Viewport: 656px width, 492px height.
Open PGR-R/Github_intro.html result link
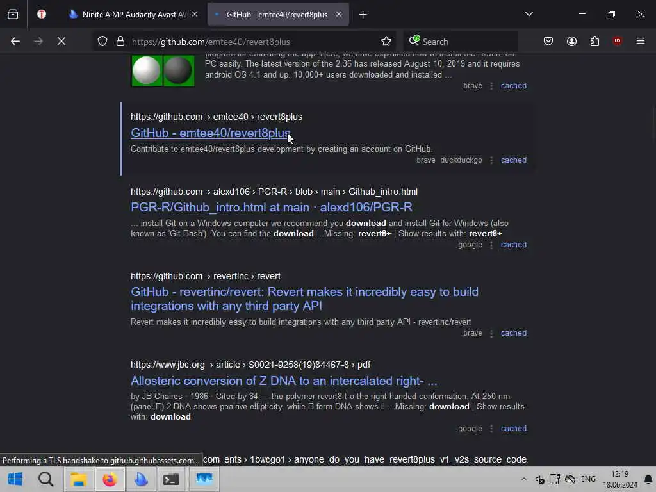[x=272, y=208]
